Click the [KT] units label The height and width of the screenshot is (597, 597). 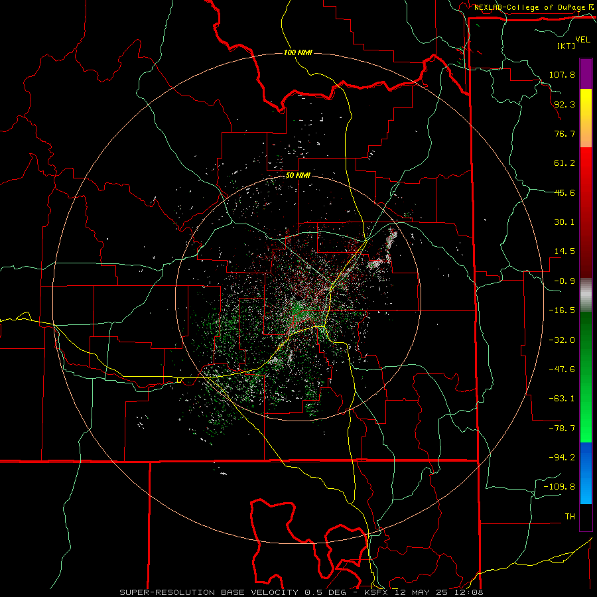click(x=566, y=46)
